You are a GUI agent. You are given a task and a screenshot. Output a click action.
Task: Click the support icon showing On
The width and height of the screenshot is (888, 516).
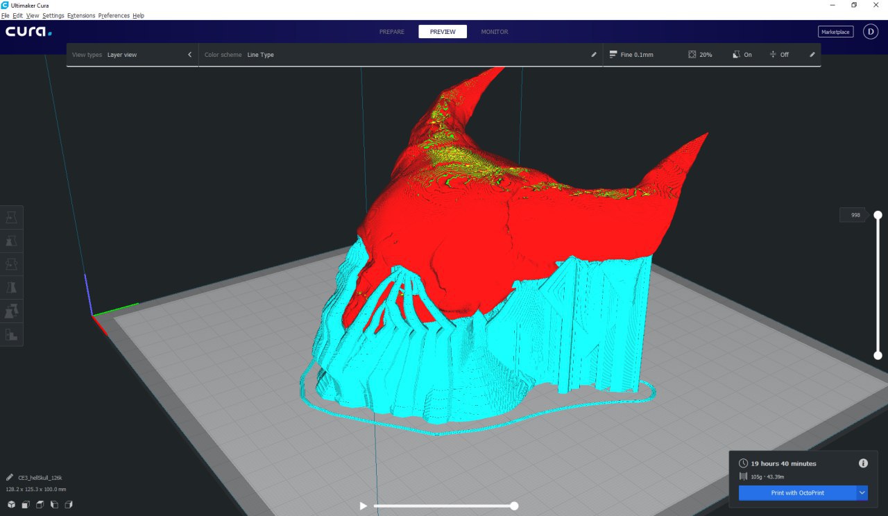[737, 54]
